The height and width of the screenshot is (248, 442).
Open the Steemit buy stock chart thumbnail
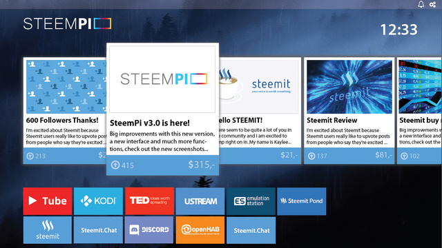pos(421,87)
